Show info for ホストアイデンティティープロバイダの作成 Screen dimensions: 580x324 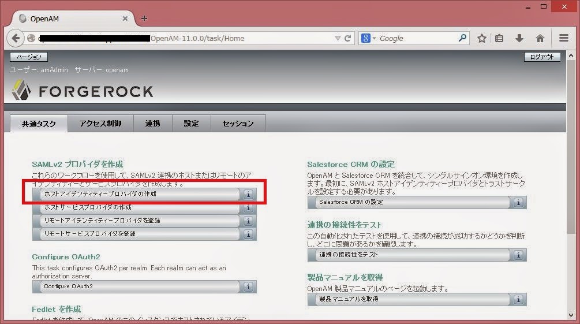tap(249, 194)
